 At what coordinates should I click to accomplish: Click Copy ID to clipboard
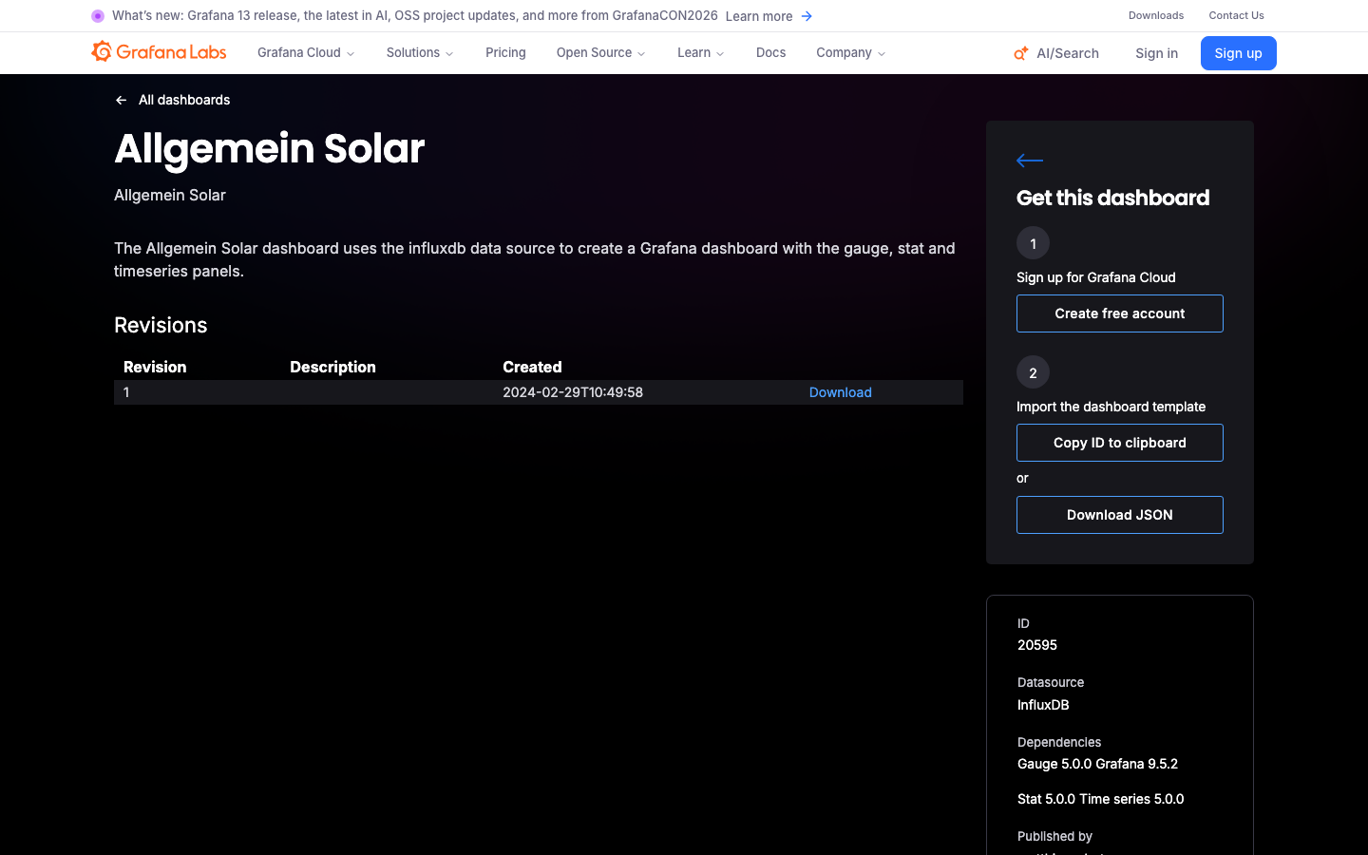click(1120, 443)
